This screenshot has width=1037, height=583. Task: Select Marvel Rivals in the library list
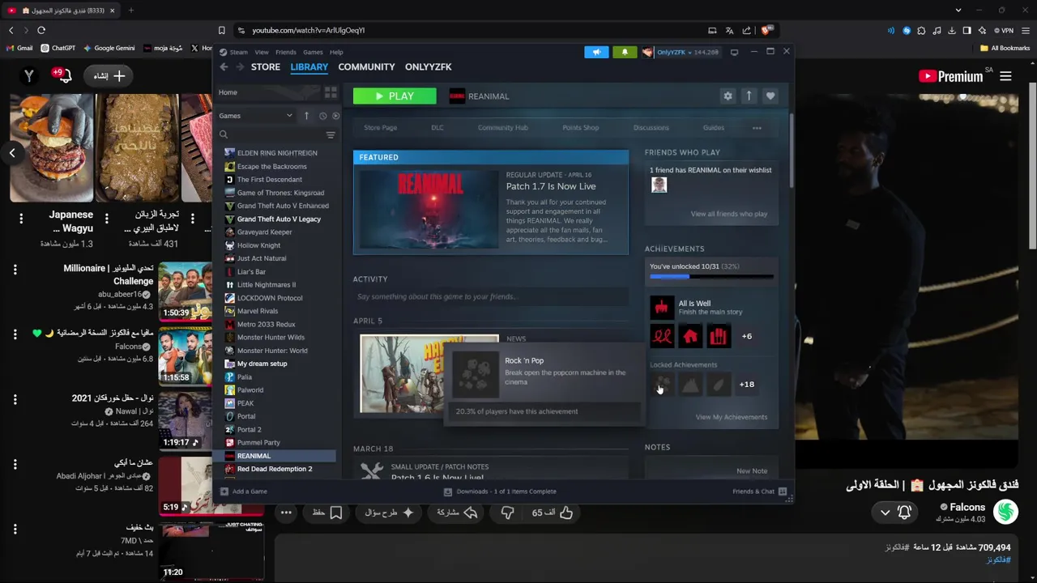pyautogui.click(x=257, y=311)
